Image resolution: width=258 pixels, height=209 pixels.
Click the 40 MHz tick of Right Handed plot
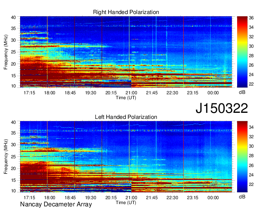(x=13, y=17)
